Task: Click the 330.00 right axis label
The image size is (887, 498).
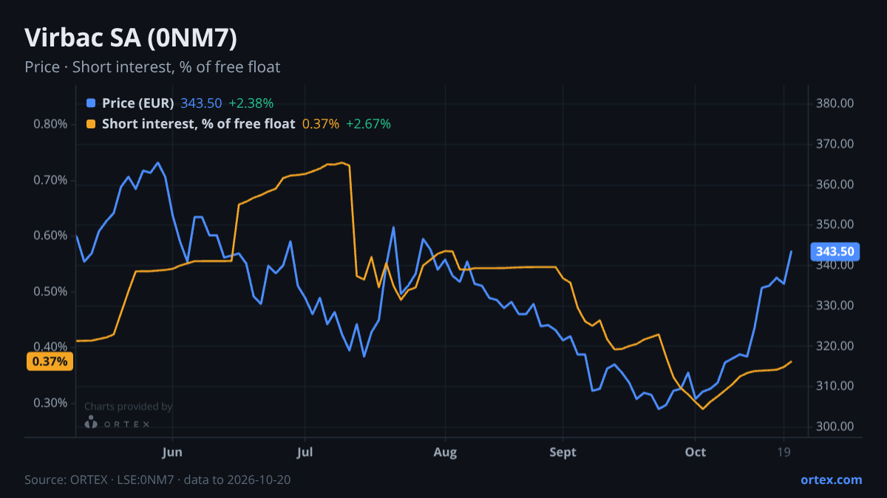Action: [835, 305]
